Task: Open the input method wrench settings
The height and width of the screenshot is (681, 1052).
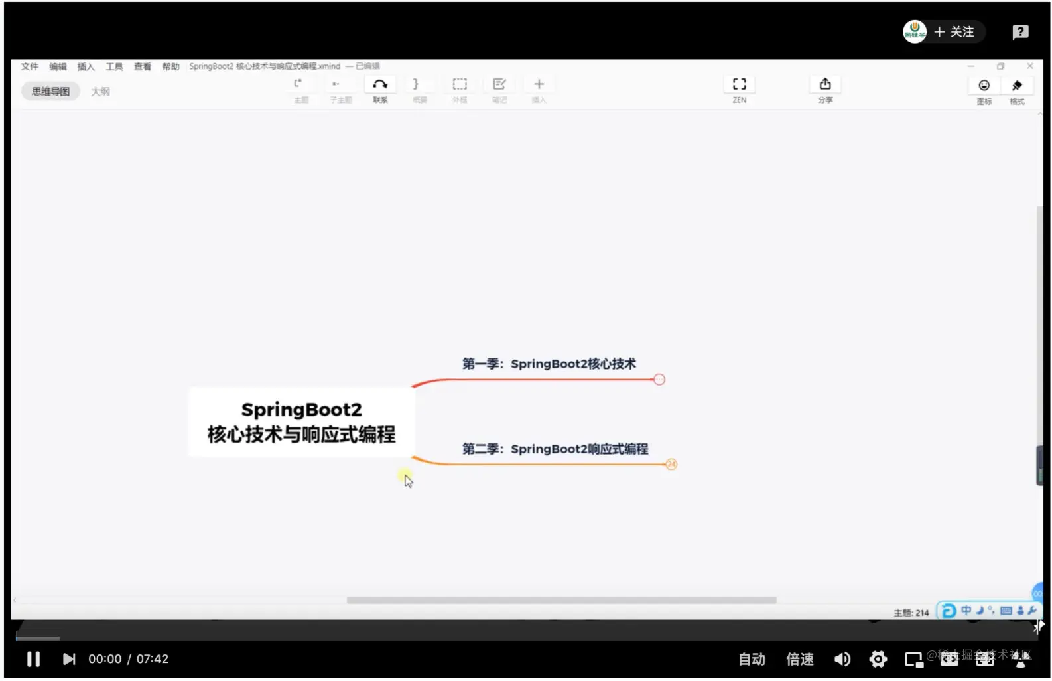Action: tap(1032, 611)
